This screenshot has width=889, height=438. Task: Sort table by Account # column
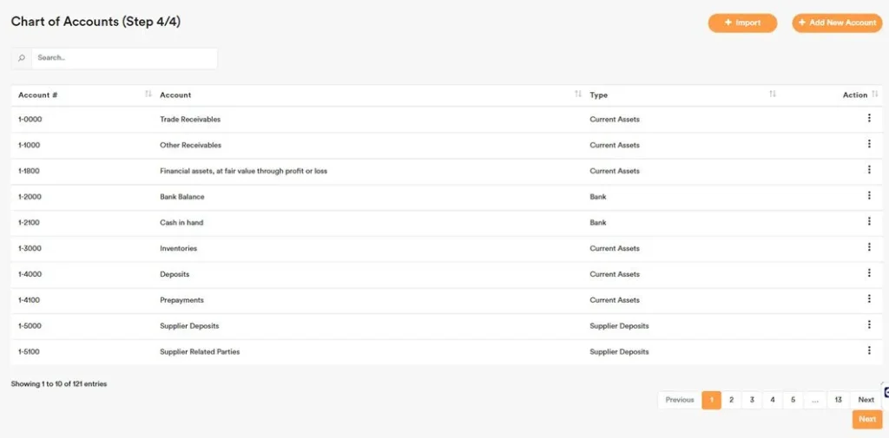pyautogui.click(x=148, y=95)
